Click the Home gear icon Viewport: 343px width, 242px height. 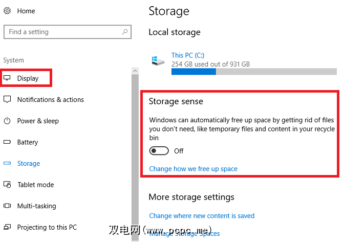click(7, 10)
